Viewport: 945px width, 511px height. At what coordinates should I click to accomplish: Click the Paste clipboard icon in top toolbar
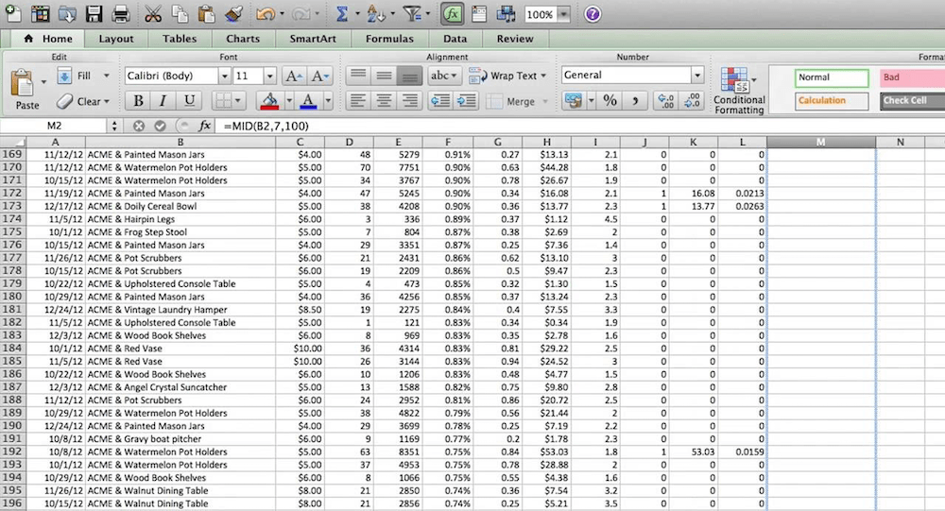coord(206,13)
